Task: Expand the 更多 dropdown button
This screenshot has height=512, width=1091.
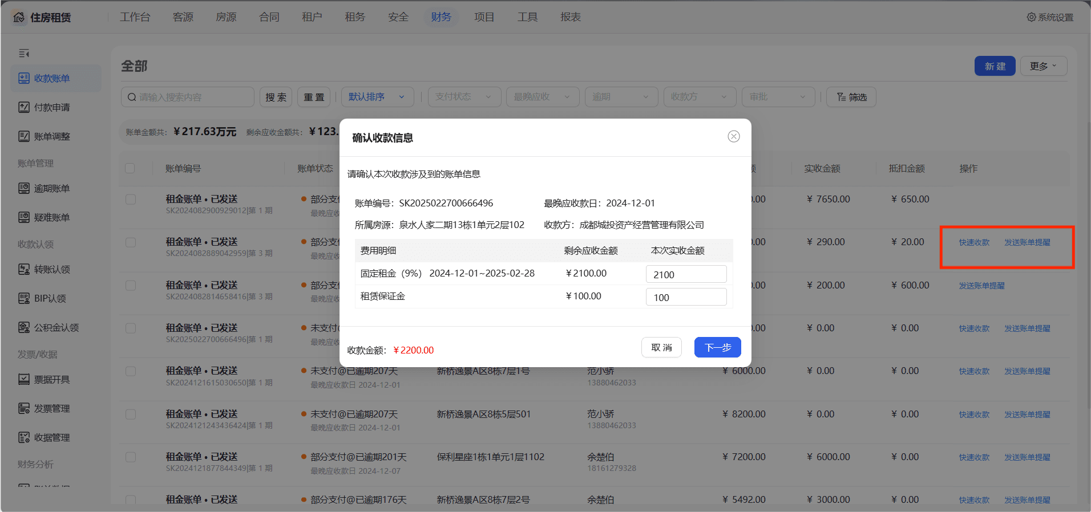Action: [1044, 66]
